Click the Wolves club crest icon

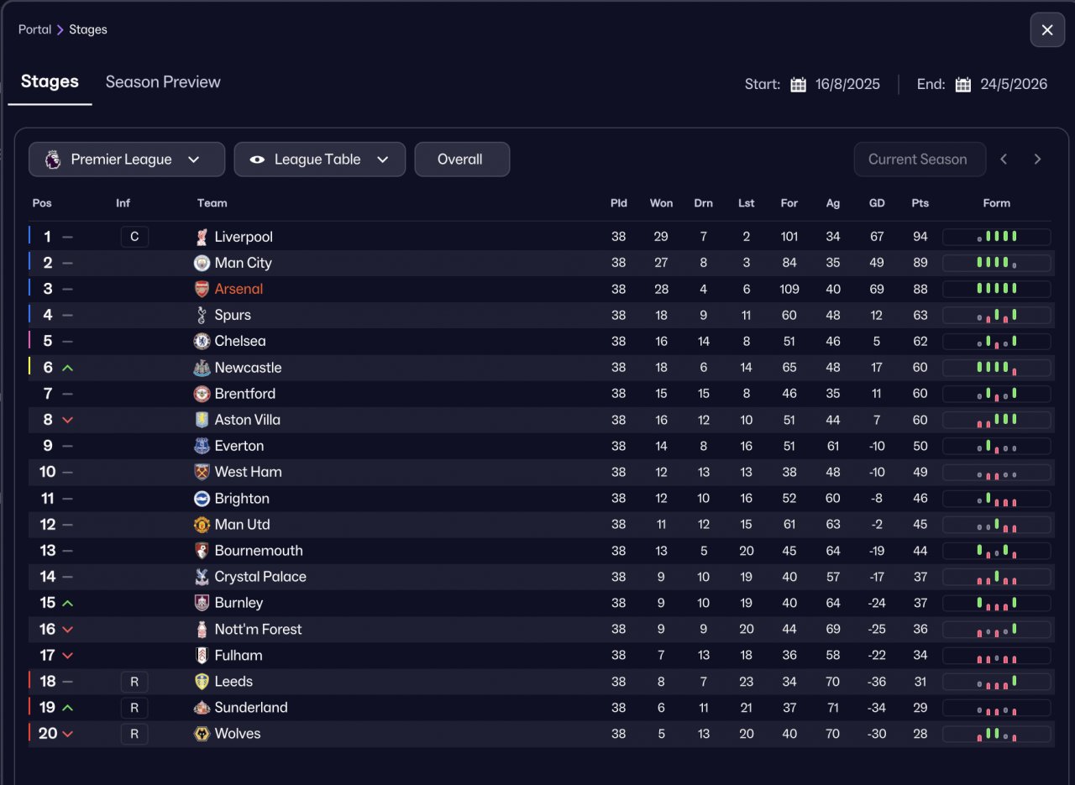(x=202, y=734)
